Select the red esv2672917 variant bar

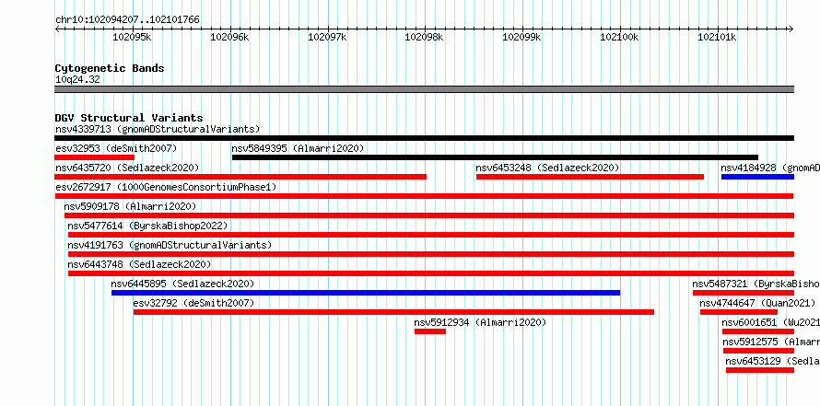click(x=424, y=196)
